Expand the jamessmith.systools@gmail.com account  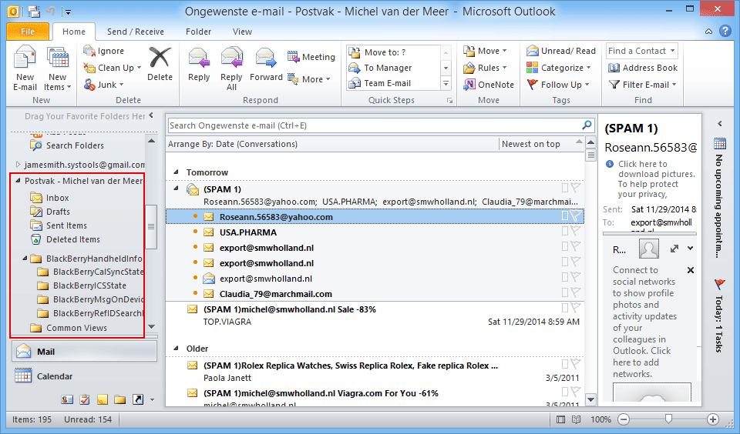point(18,165)
